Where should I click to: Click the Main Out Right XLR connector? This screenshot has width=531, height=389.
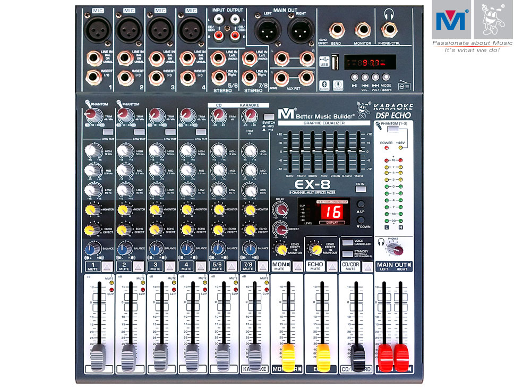(301, 30)
